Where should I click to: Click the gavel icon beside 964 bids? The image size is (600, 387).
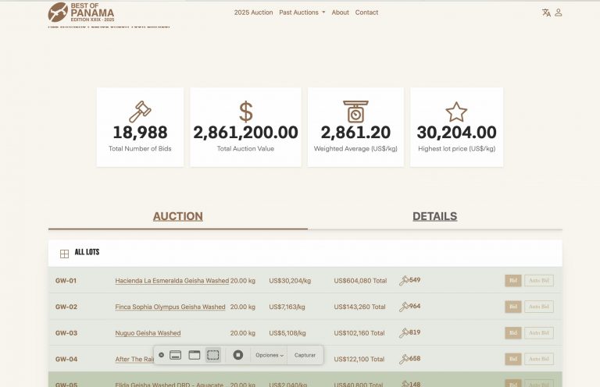(x=404, y=307)
